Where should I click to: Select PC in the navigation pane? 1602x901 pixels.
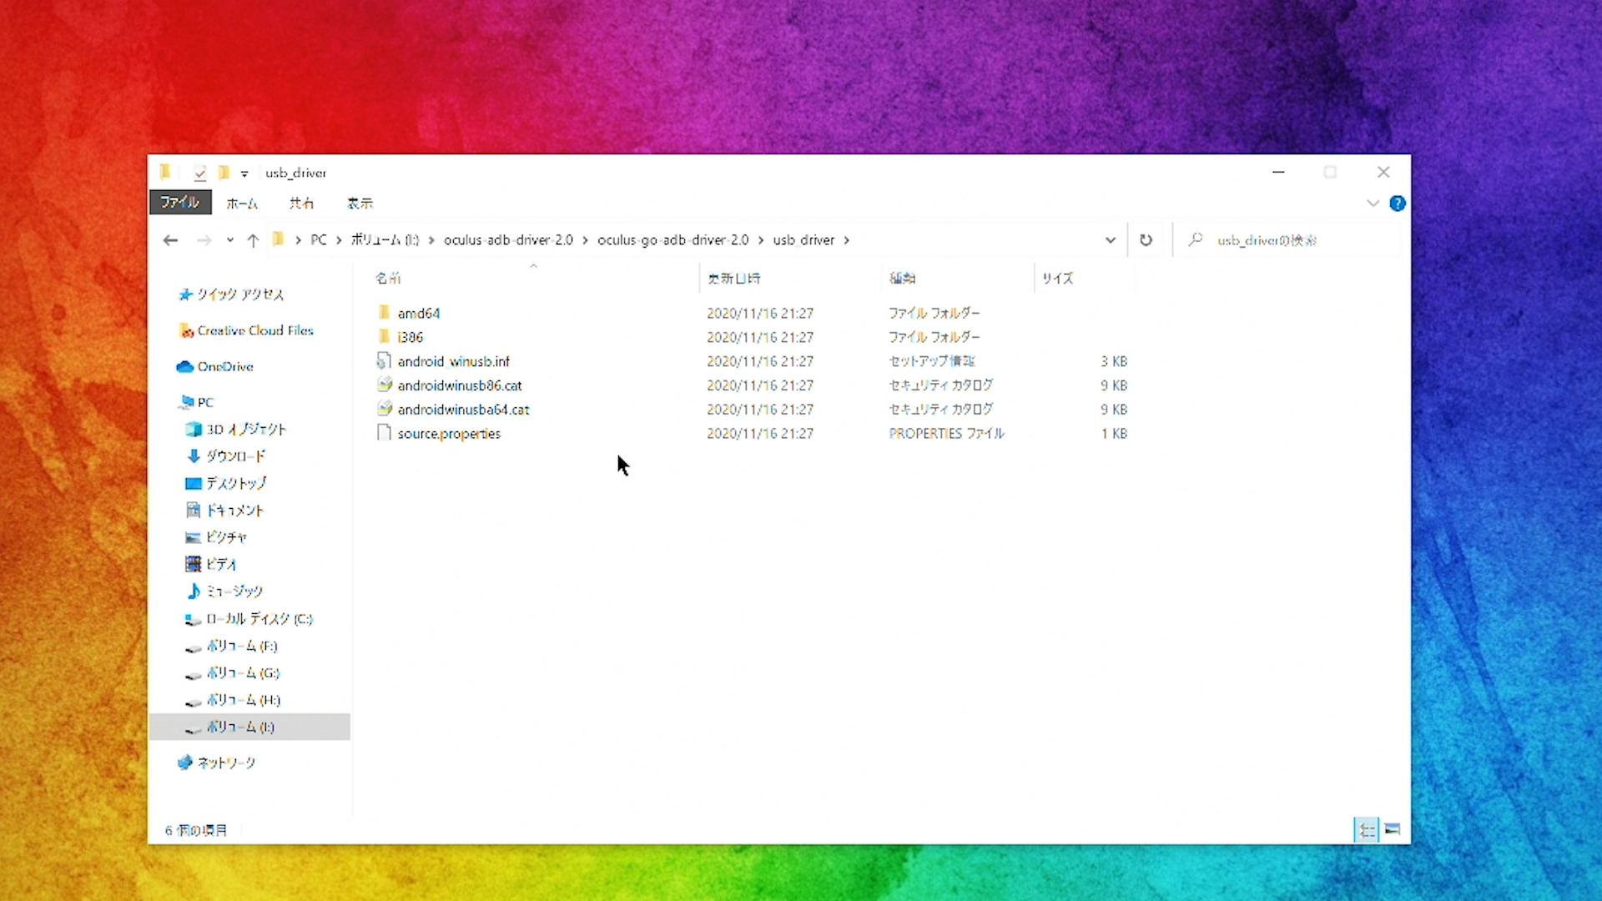pyautogui.click(x=205, y=402)
